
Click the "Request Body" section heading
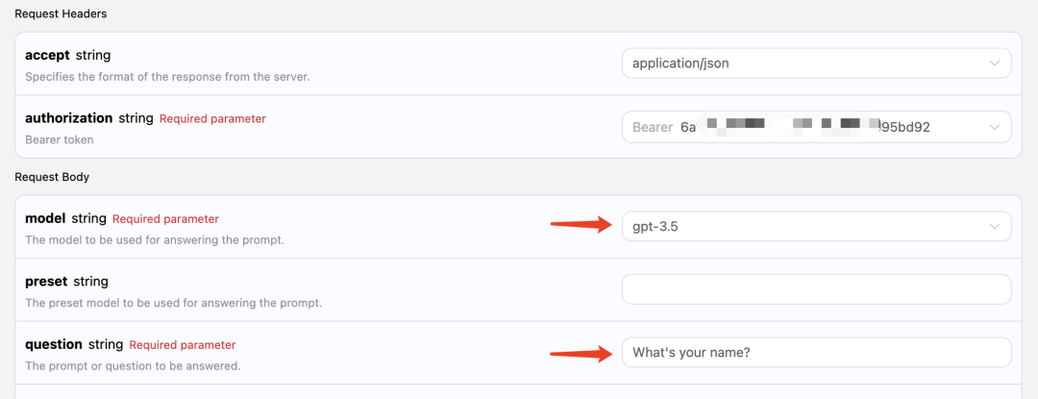point(52,177)
